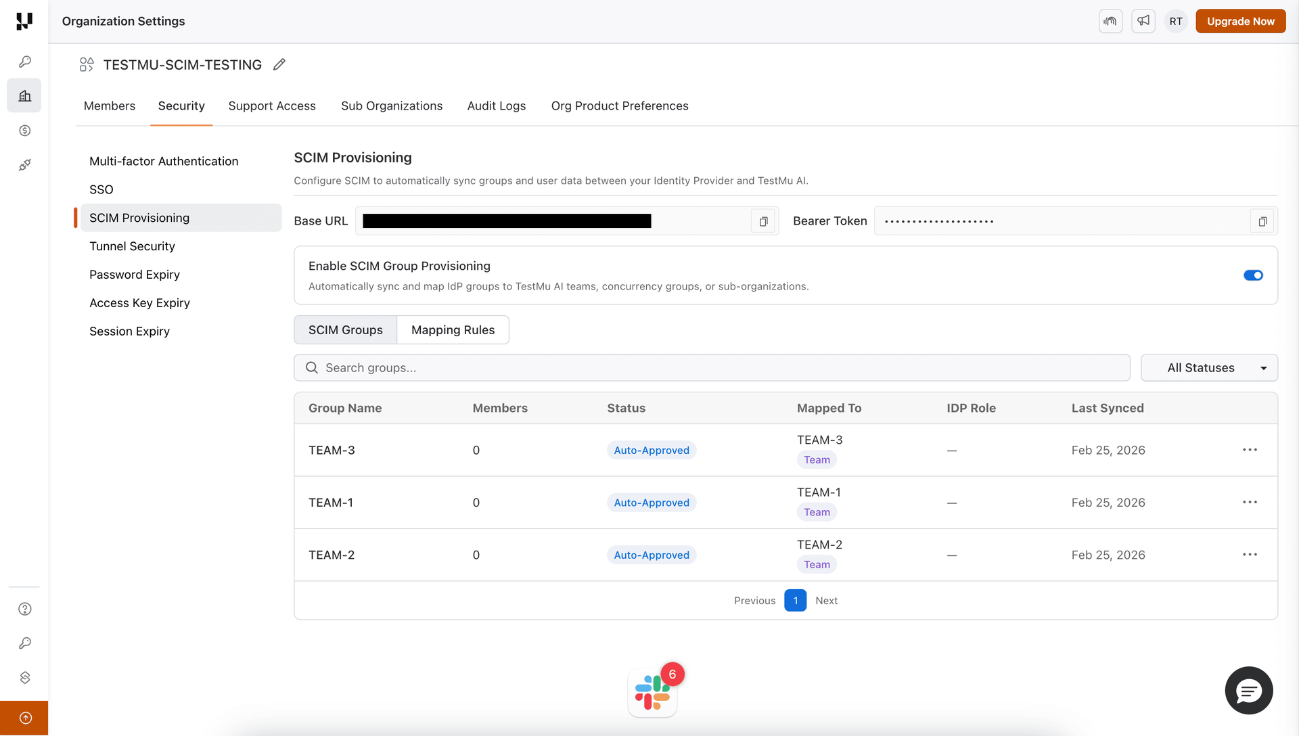Screen dimensions: 1299x736
Task: Open the chat bubble at bottom right
Action: (x=1248, y=691)
